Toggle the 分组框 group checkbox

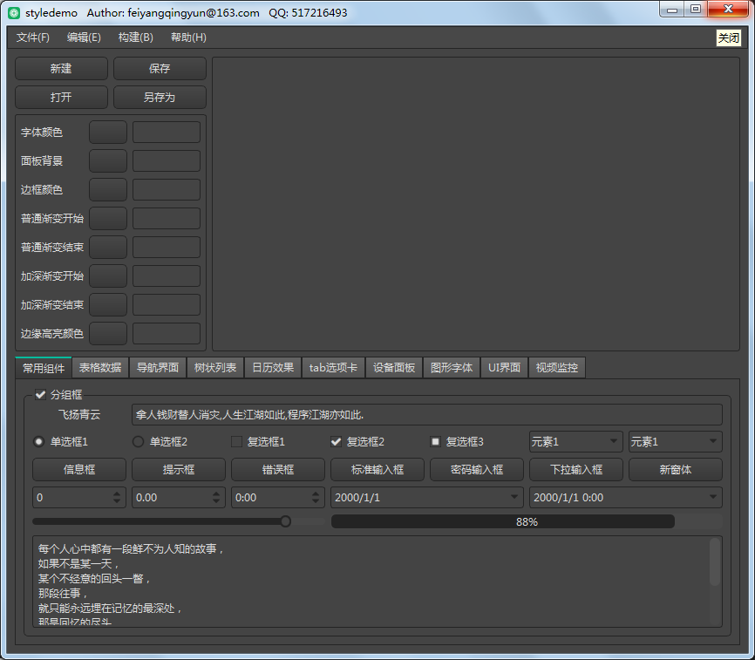click(40, 394)
